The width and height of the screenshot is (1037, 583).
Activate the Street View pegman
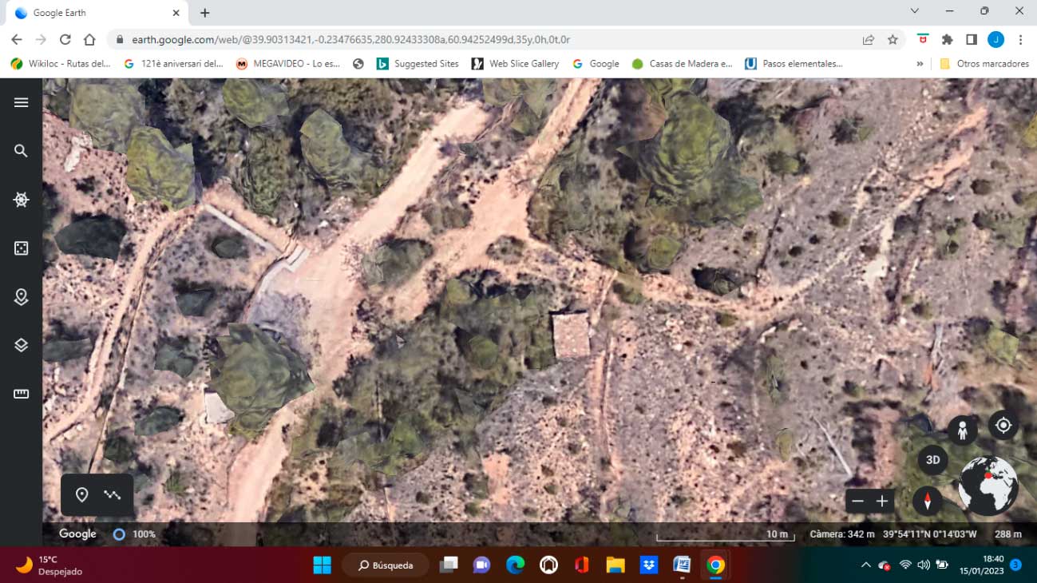click(963, 430)
